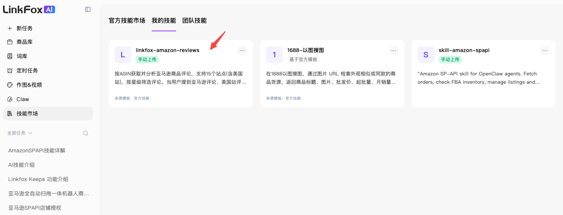Open task search magnifier icon

click(x=86, y=133)
